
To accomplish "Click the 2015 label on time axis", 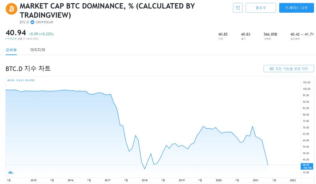I will [34, 180].
